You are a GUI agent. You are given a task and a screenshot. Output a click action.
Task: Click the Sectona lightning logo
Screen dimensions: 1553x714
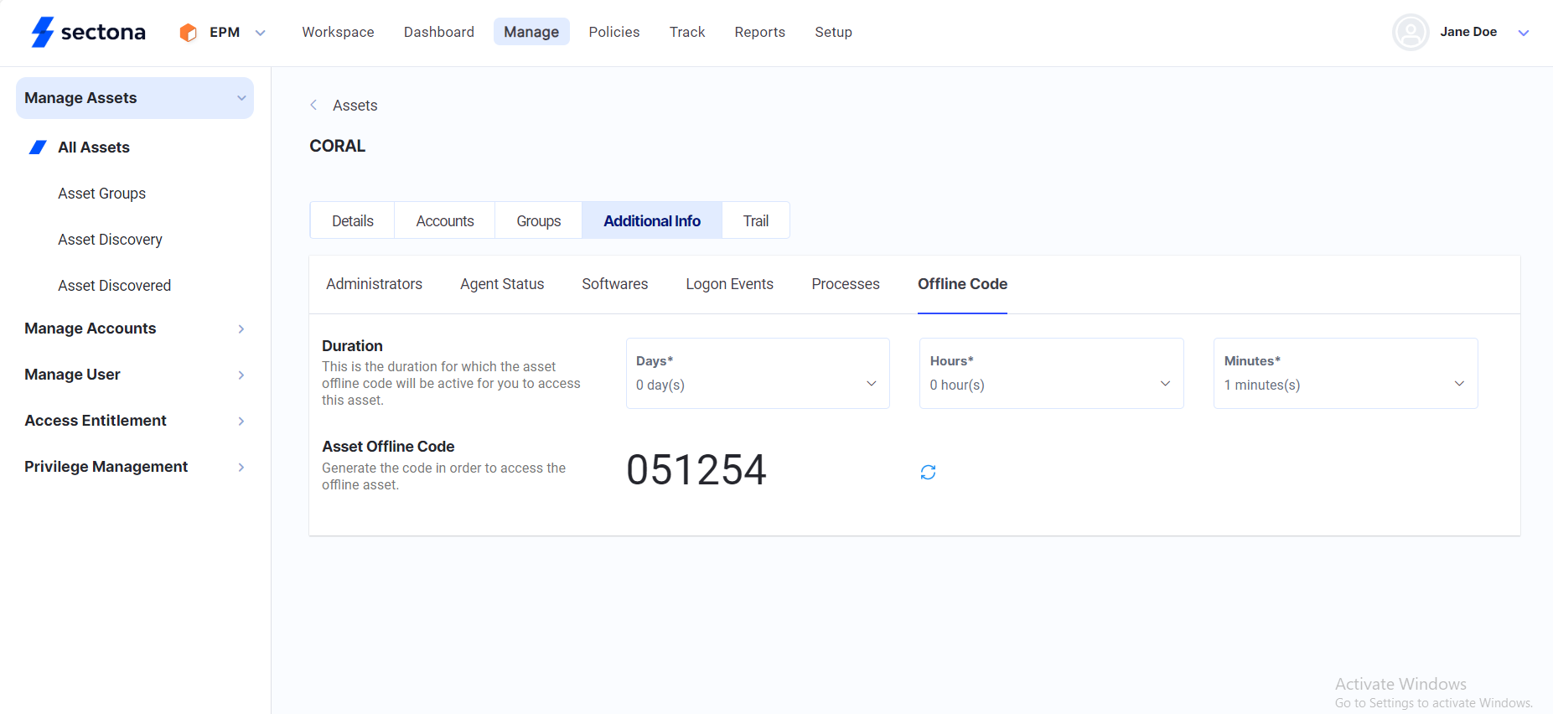click(x=42, y=32)
